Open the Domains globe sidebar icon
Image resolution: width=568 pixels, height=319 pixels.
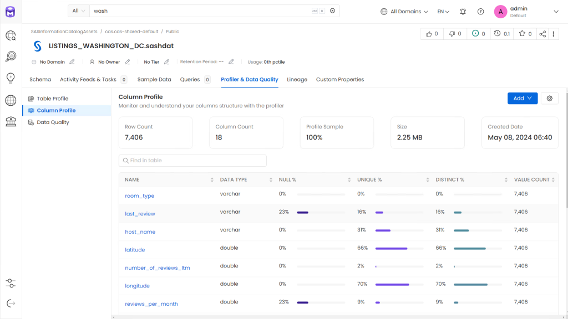click(x=11, y=100)
